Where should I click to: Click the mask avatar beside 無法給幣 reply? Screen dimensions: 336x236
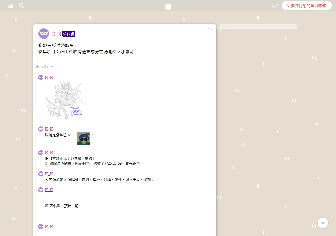[x=41, y=174]
